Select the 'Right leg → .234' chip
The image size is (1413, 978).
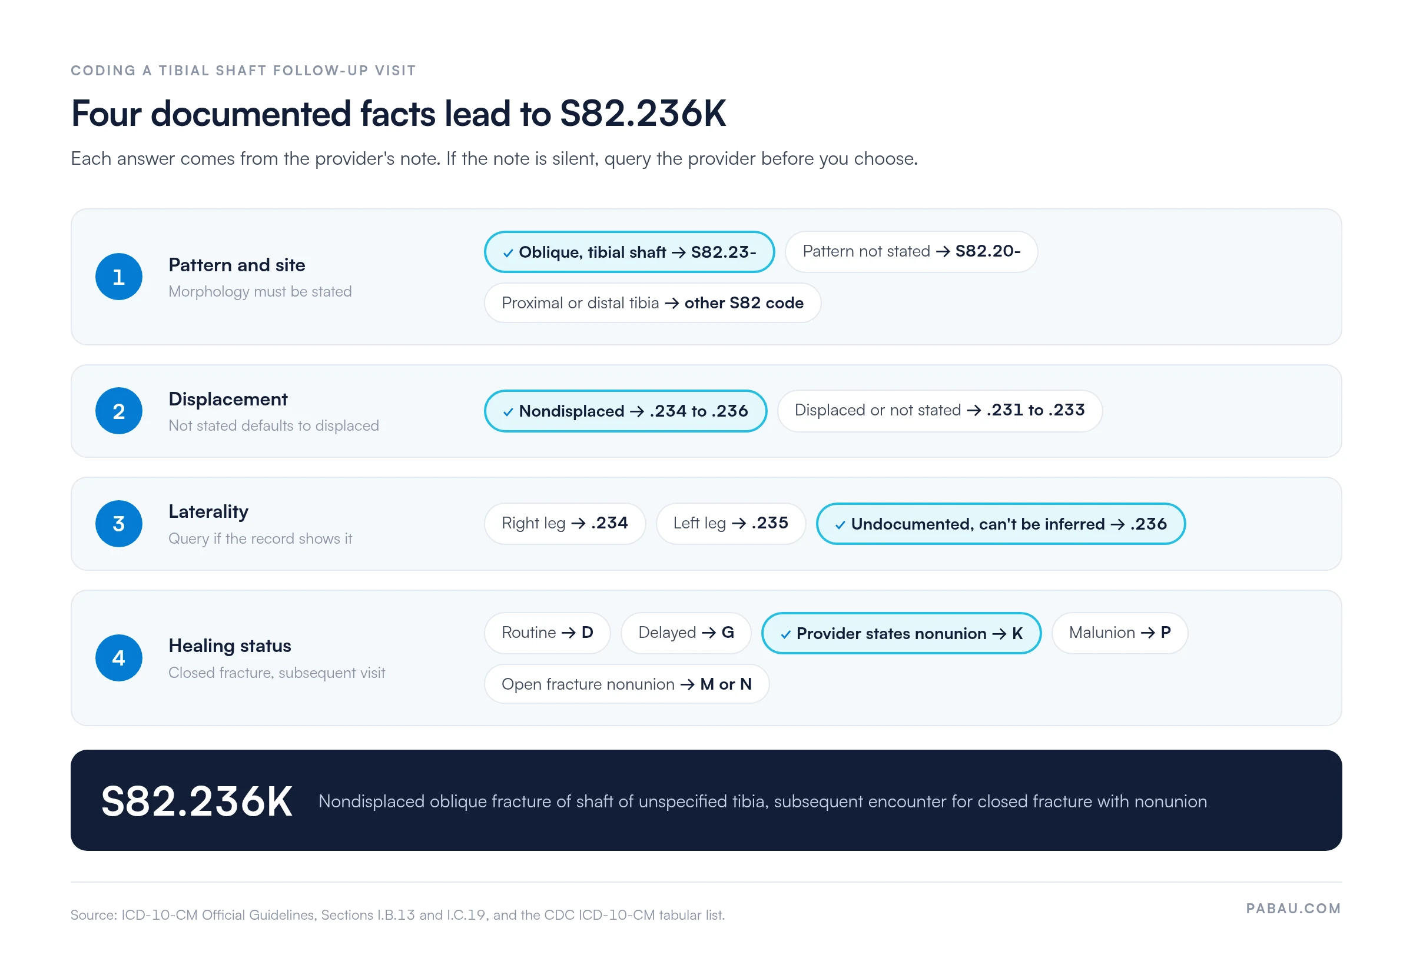(565, 523)
